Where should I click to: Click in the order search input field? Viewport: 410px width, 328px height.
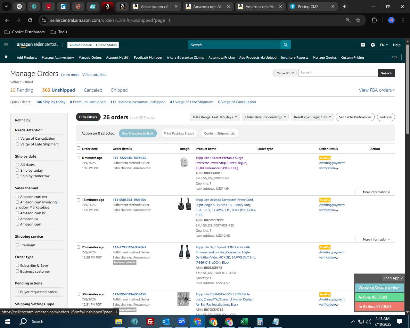pos(338,73)
